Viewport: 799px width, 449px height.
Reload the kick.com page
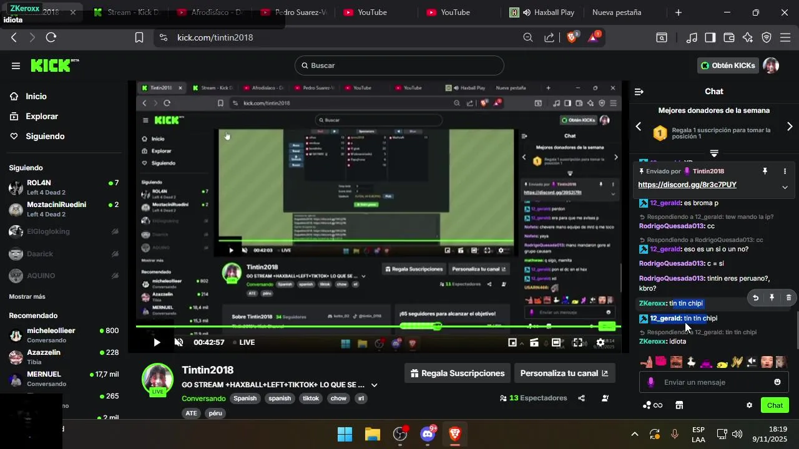click(x=51, y=37)
